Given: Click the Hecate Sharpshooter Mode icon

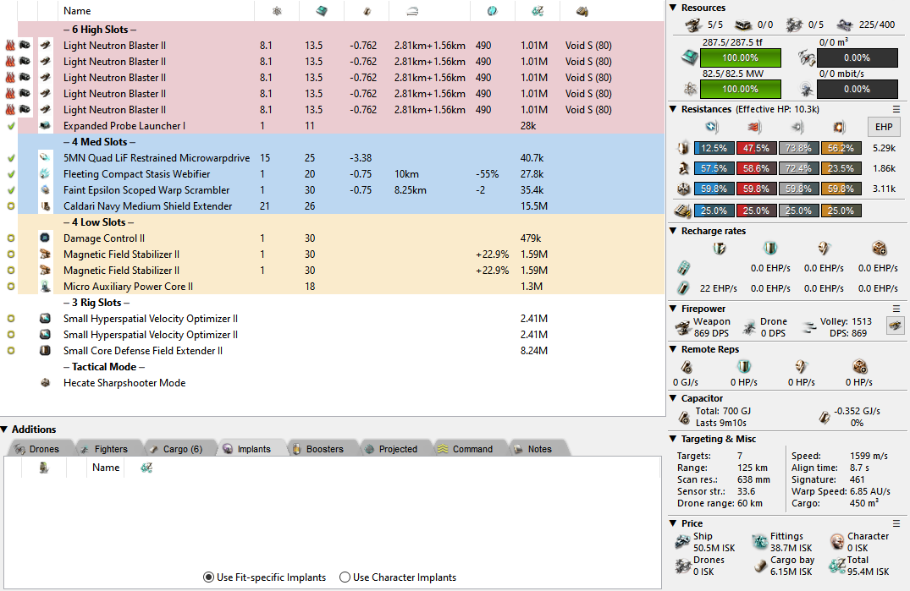Looking at the screenshot, I should coord(45,383).
